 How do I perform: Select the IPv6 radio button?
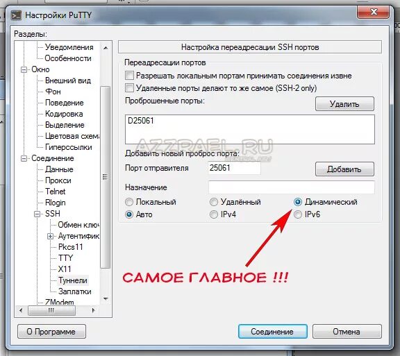tap(298, 214)
